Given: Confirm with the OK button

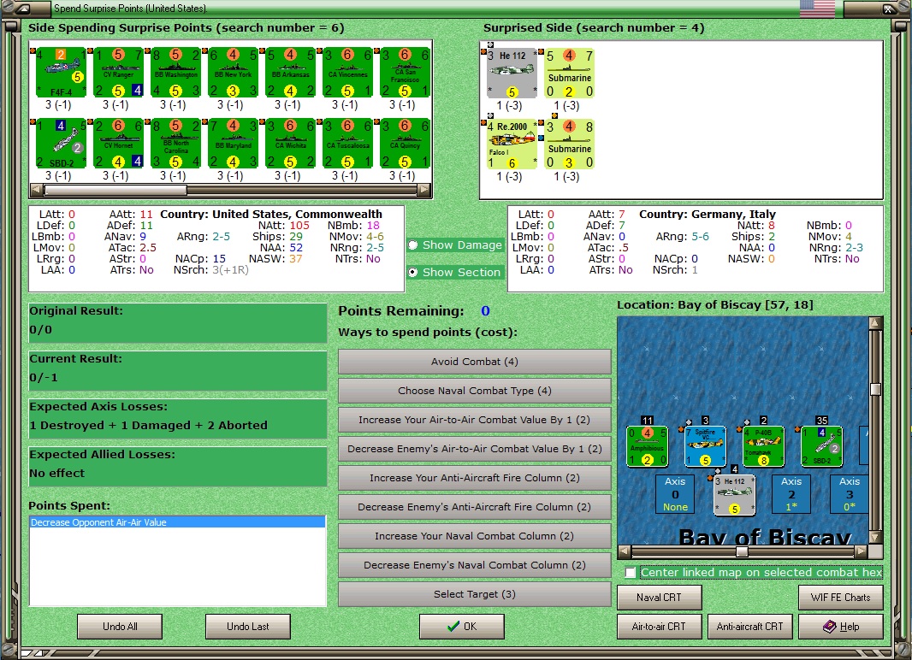Looking at the screenshot, I should [462, 627].
